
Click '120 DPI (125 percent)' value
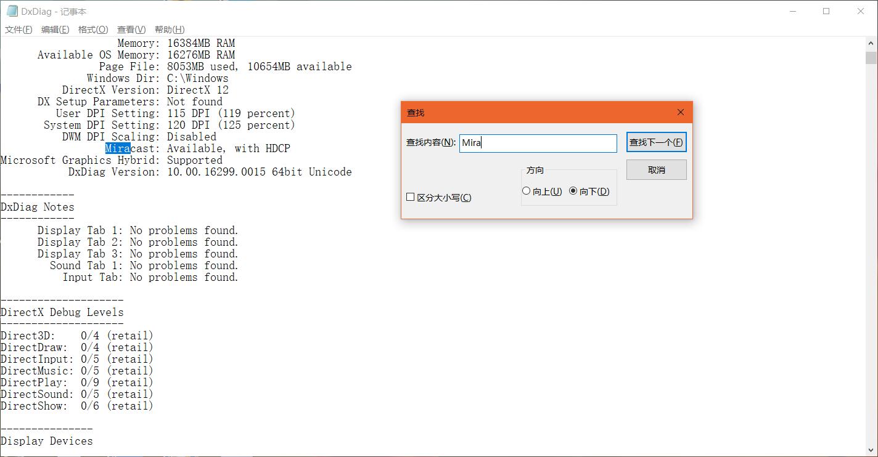click(231, 125)
